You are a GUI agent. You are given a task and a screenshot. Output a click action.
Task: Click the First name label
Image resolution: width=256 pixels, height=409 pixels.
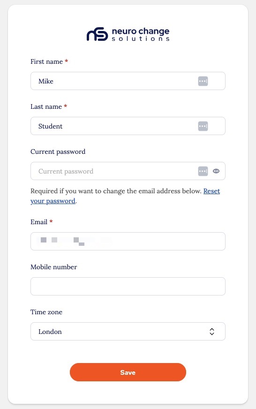(x=47, y=61)
